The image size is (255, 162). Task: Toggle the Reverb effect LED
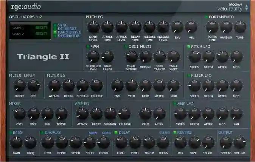[x=175, y=133]
